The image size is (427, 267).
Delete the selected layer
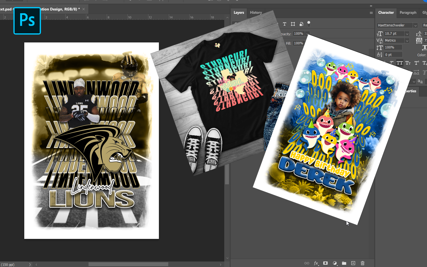click(x=362, y=263)
